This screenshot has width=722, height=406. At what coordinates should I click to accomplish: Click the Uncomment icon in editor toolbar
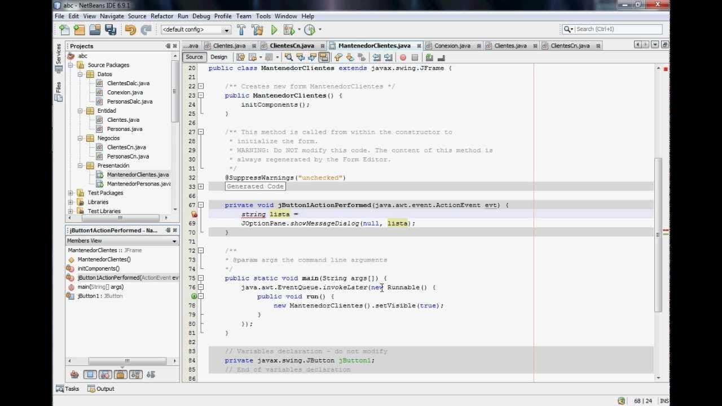click(x=441, y=57)
